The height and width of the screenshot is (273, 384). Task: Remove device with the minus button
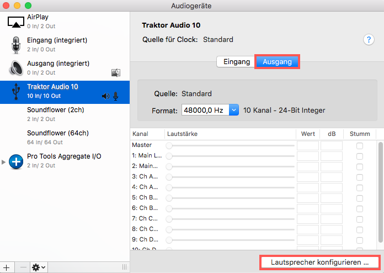click(x=23, y=267)
